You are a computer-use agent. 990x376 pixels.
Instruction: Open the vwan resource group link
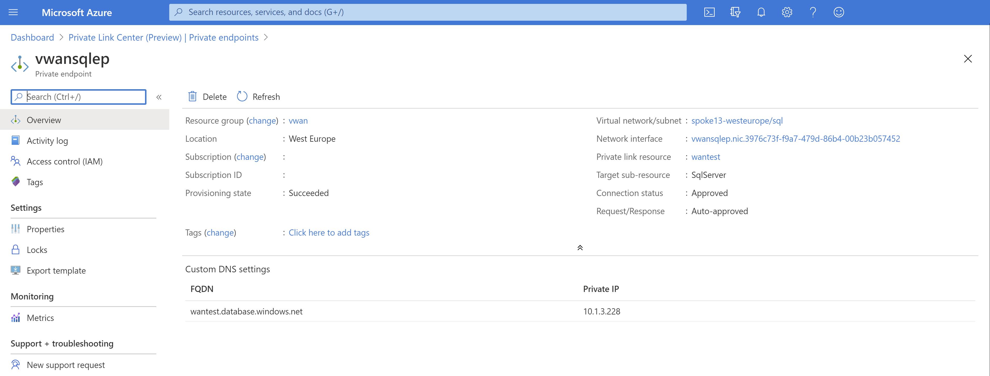[x=298, y=121]
